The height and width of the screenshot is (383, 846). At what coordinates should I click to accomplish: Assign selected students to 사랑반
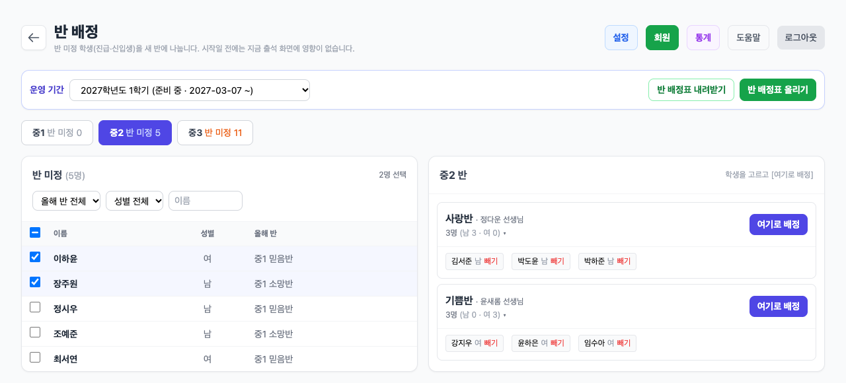pyautogui.click(x=779, y=225)
